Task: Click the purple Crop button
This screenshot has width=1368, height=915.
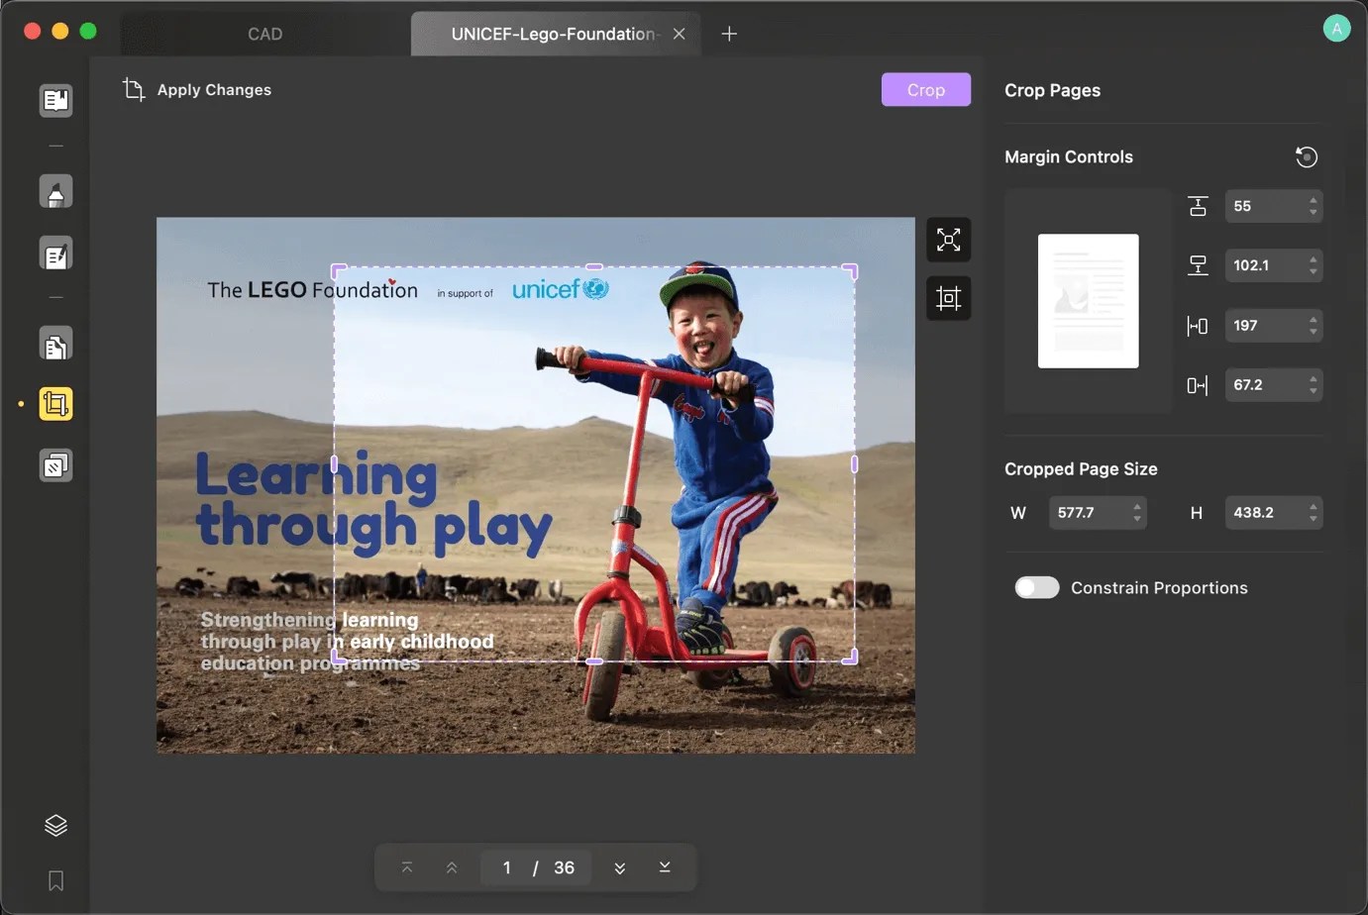Action: point(926,89)
